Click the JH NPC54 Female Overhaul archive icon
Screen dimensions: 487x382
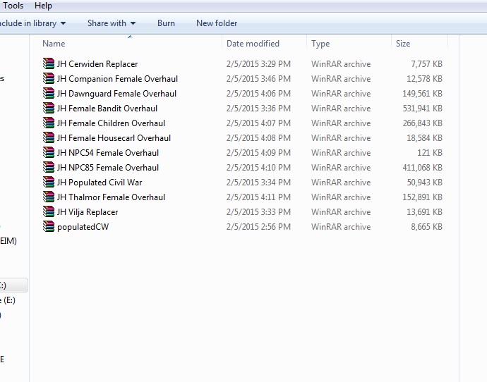click(49, 152)
